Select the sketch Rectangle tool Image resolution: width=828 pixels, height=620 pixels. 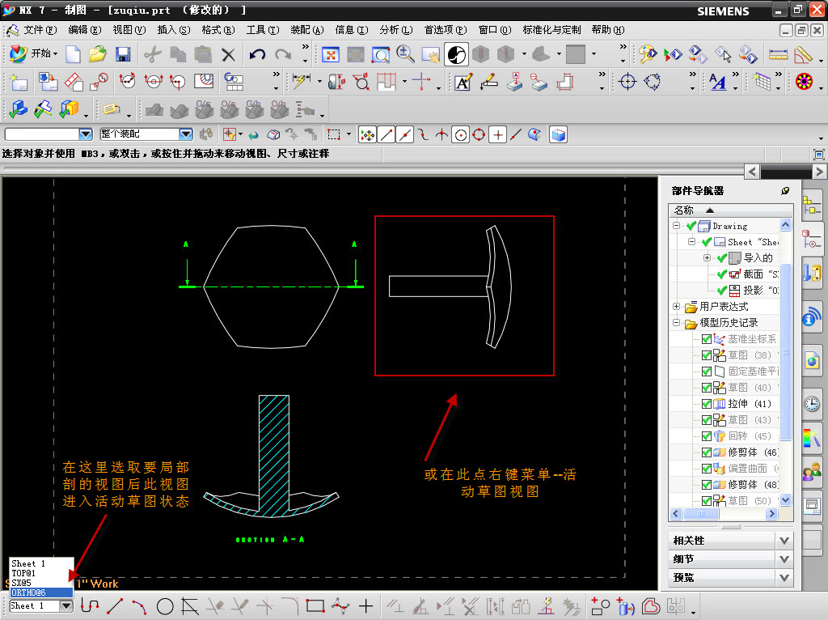click(x=315, y=605)
